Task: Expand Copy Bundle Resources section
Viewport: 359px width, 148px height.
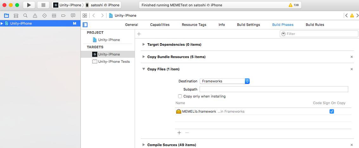Action: [x=144, y=57]
